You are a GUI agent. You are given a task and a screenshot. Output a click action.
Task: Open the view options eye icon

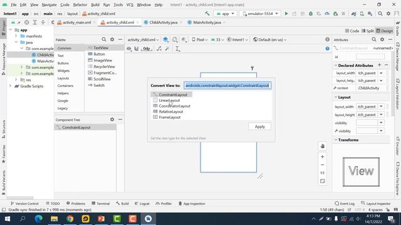pos(129,49)
